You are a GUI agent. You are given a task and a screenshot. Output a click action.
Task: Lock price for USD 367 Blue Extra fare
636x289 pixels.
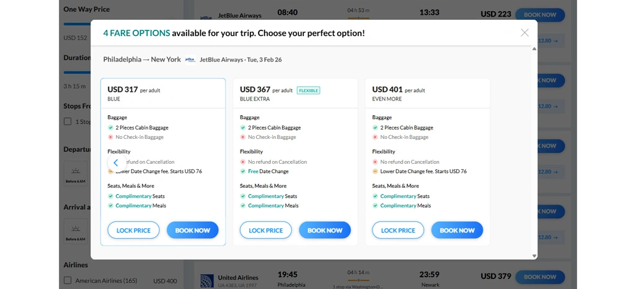pyautogui.click(x=265, y=230)
